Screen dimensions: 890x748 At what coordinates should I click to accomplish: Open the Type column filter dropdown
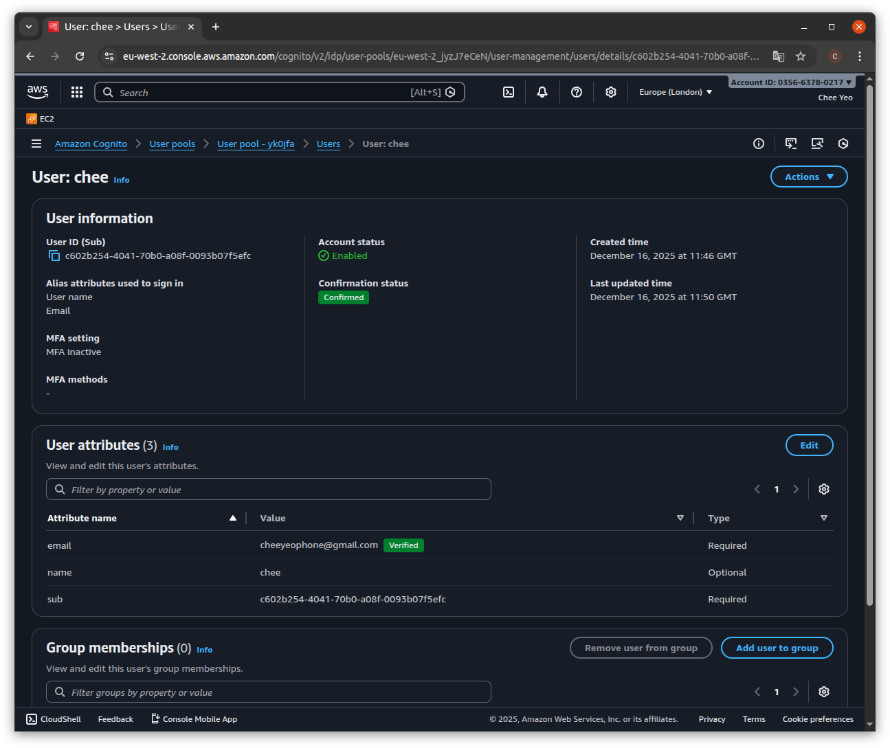(x=823, y=518)
